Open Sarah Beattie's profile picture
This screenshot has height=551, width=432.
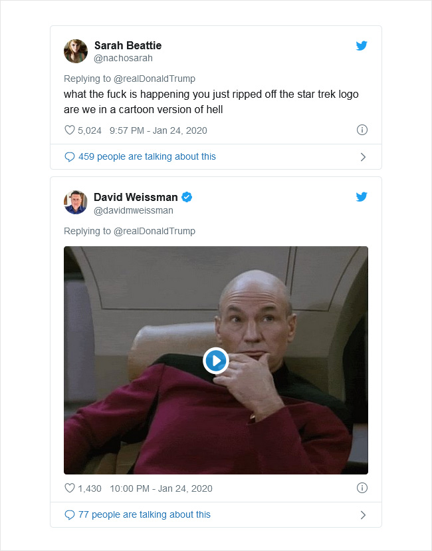(x=76, y=51)
